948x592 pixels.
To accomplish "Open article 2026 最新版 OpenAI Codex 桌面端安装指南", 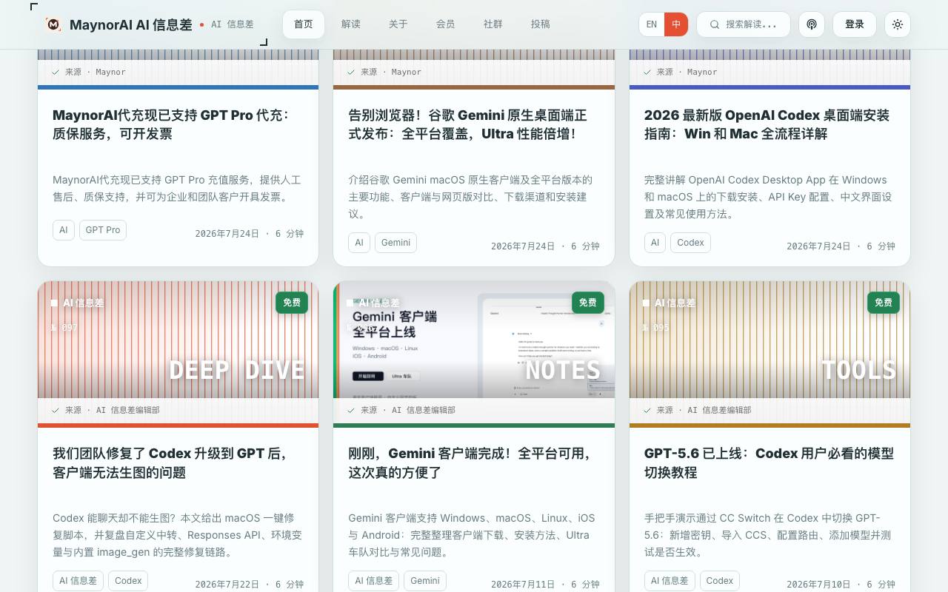I will pyautogui.click(x=767, y=124).
